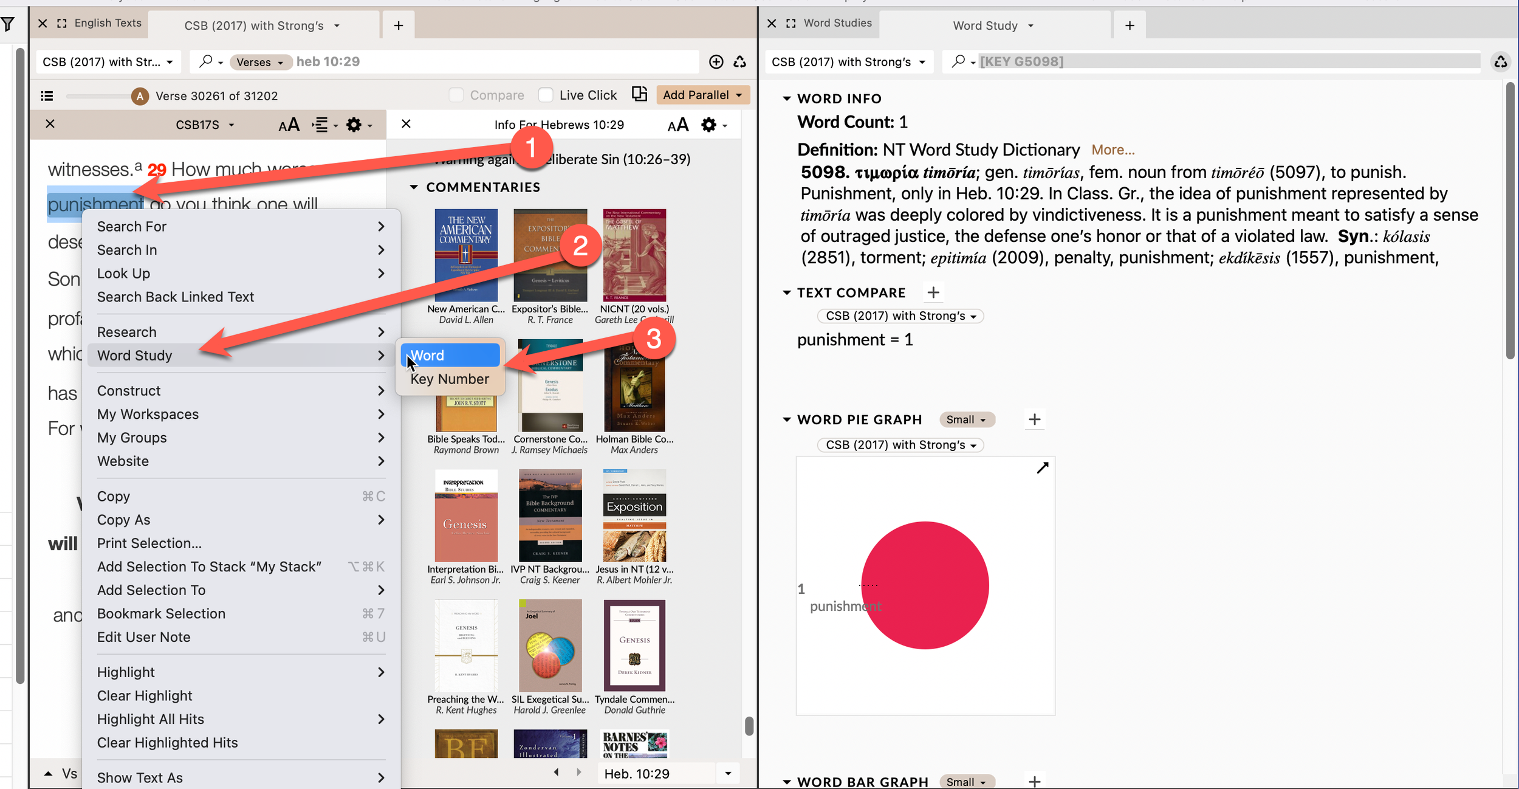Enable the Compare checkbox
Viewport: 1519px width, 789px height.
[x=456, y=95]
